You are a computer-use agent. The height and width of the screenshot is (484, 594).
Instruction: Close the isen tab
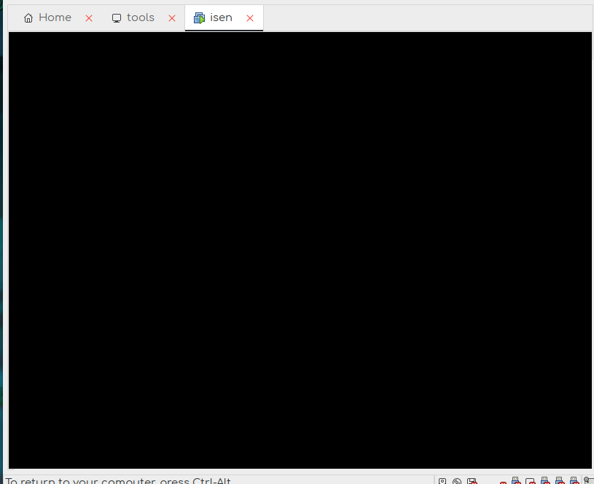pos(250,18)
